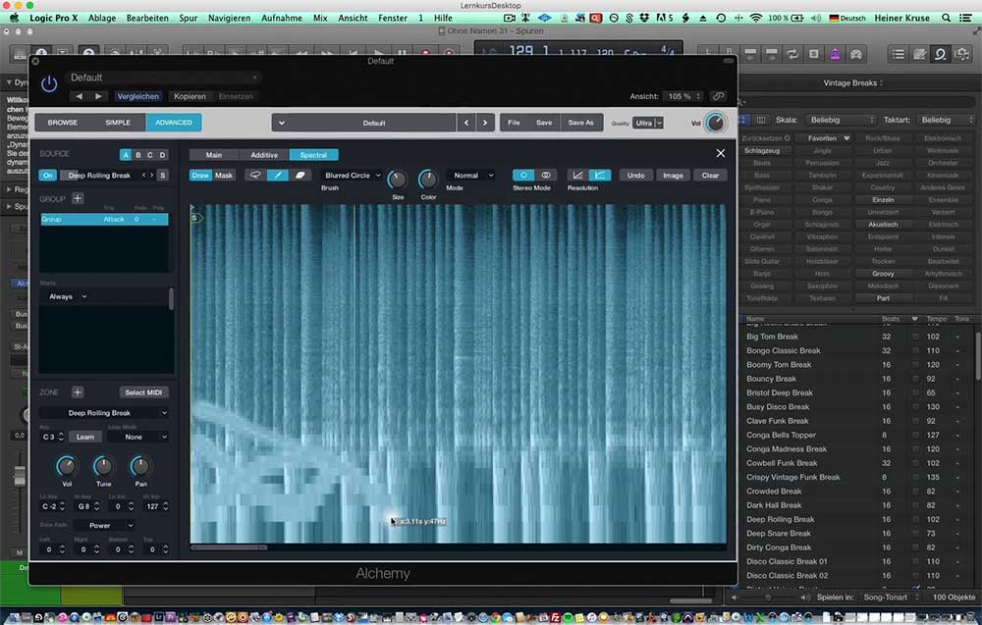
Task: Add a new zone with plus icon
Action: pyautogui.click(x=78, y=391)
